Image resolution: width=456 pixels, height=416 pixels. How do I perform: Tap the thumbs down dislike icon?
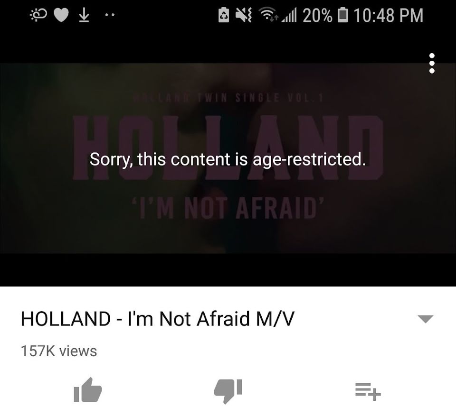(228, 391)
